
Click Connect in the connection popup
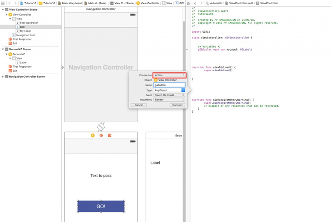(x=177, y=105)
